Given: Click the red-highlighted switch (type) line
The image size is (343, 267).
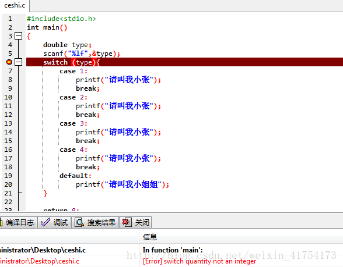Looking at the screenshot, I should pos(184,62).
